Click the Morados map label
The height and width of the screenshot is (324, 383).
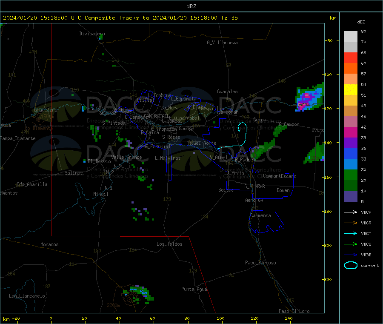[49, 244]
